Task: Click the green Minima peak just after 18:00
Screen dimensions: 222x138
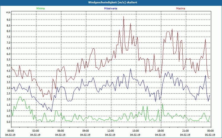Action: [x=162, y=104]
